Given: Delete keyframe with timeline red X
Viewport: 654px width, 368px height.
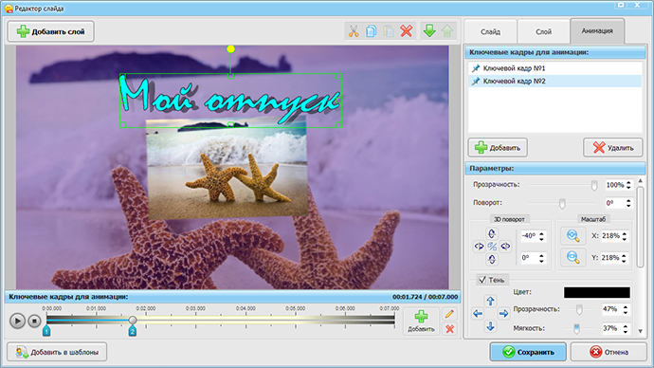Looking at the screenshot, I should [x=449, y=329].
